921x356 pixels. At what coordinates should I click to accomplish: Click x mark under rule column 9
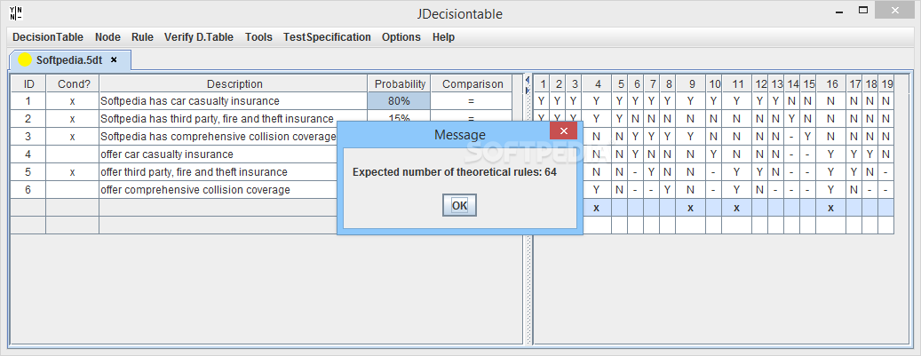[691, 208]
